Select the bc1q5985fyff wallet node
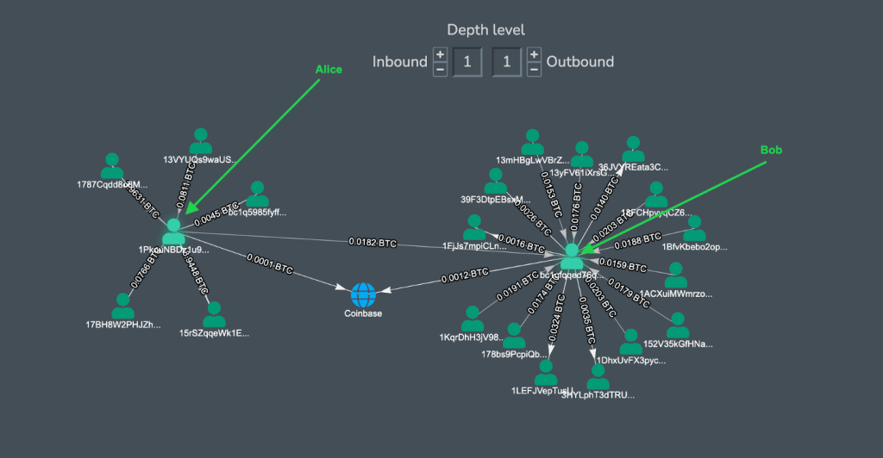 [257, 194]
